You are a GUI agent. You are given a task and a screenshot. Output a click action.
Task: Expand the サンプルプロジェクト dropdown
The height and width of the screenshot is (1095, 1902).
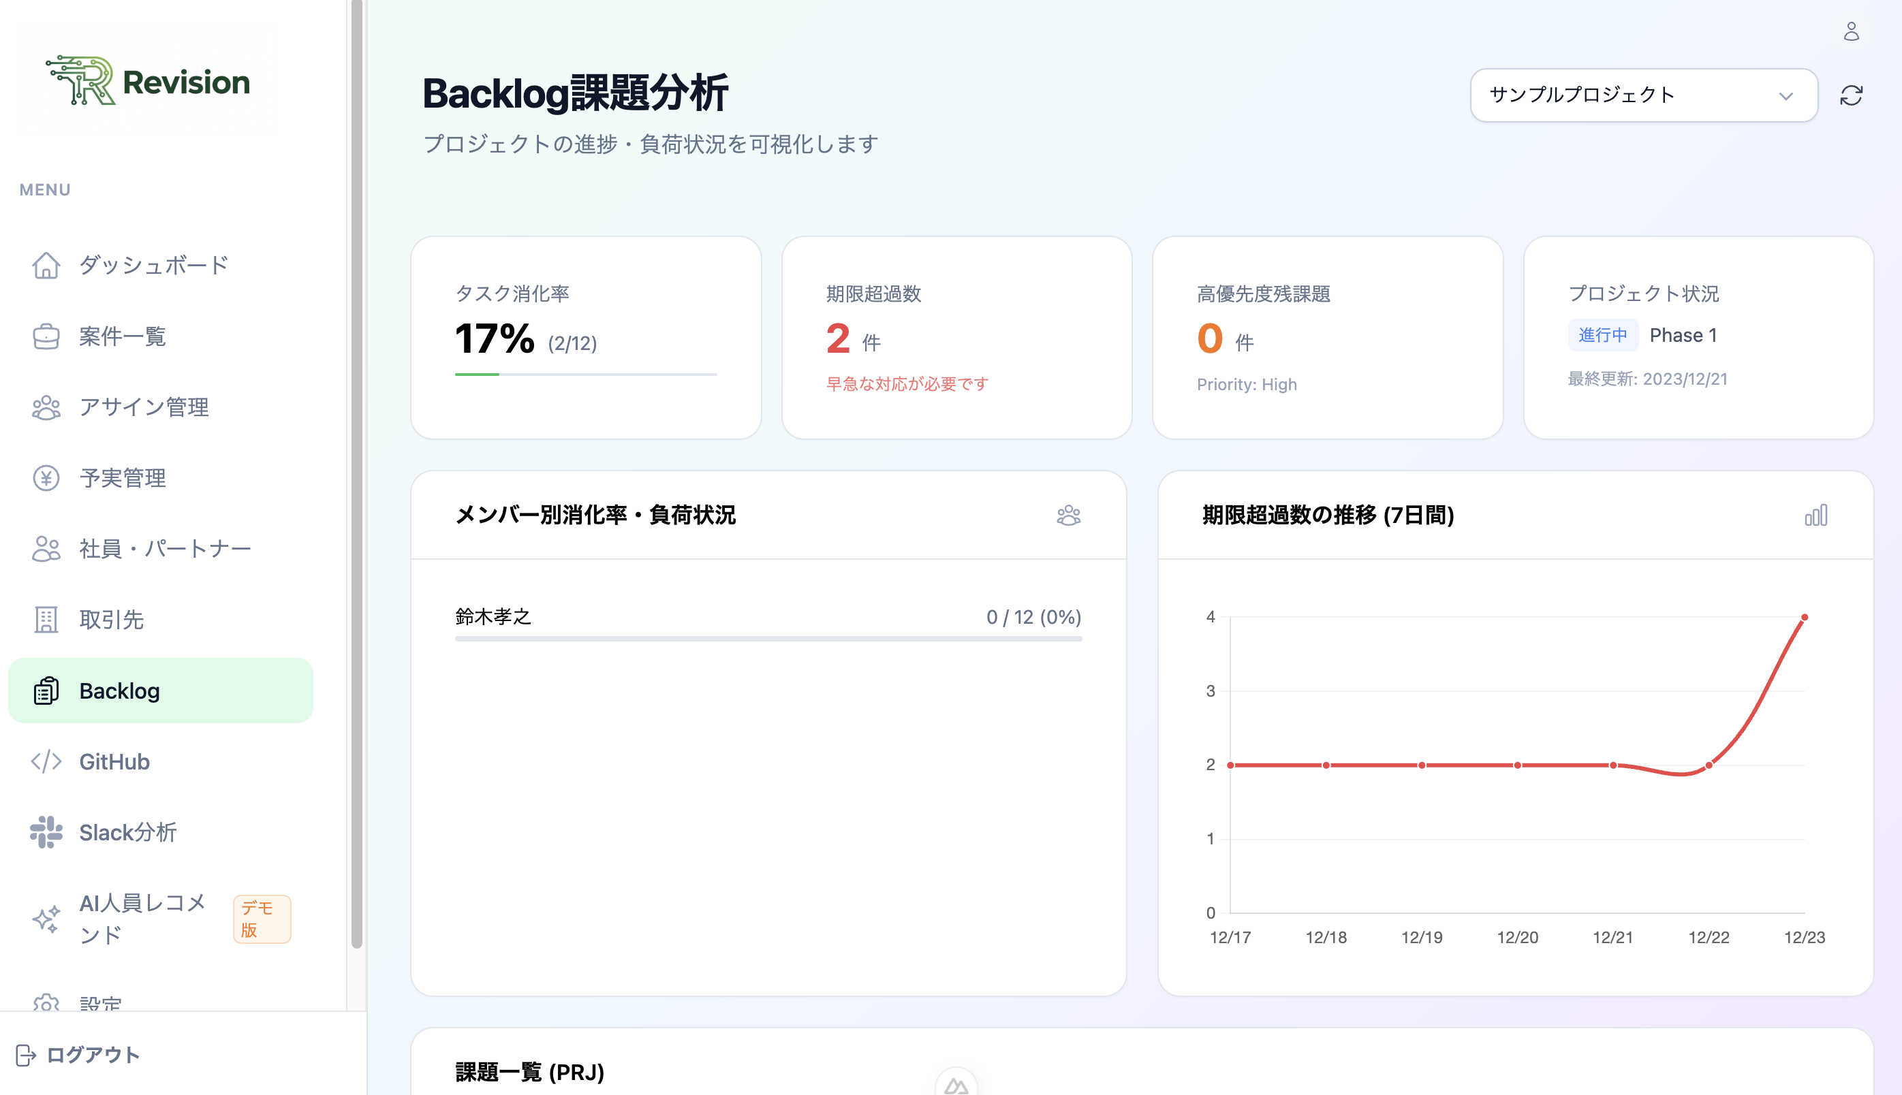pyautogui.click(x=1643, y=95)
